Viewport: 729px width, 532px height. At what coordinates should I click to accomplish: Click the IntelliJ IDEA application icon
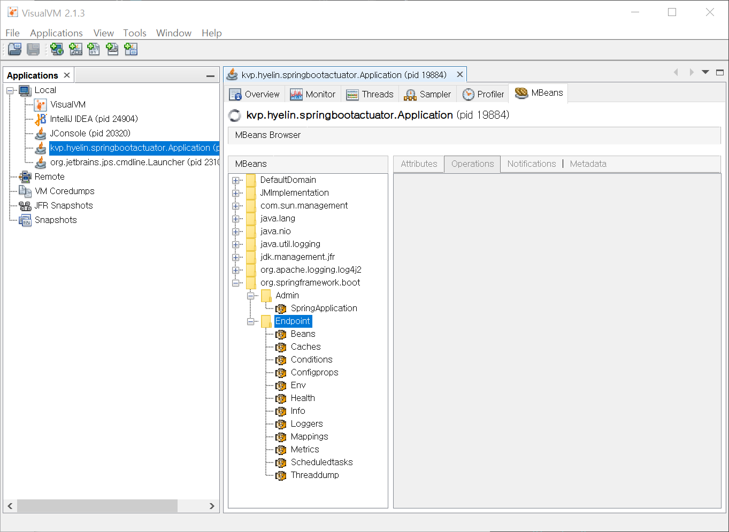[41, 119]
